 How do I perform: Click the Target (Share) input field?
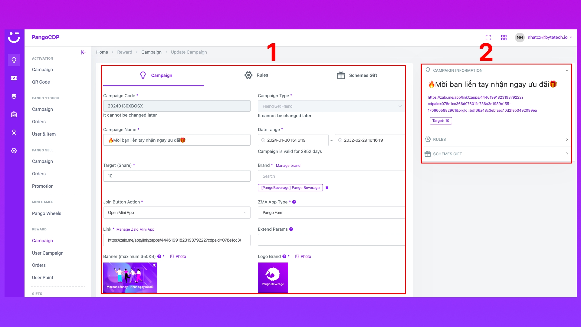click(177, 176)
